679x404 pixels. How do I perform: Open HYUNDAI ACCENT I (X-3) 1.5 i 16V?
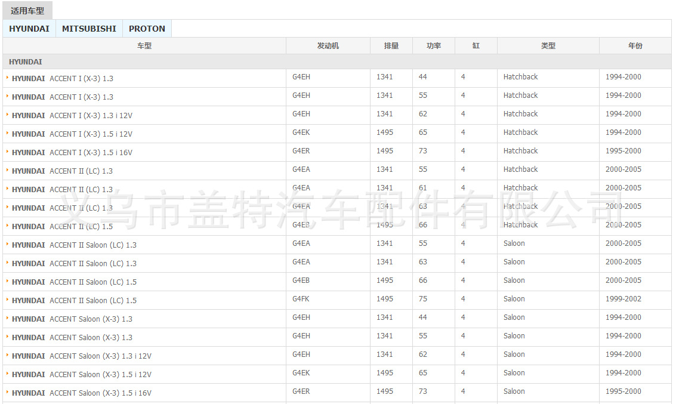tap(72, 153)
